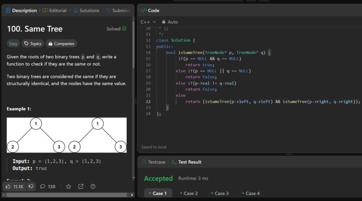Select the Case 2 tab

(x=189, y=193)
